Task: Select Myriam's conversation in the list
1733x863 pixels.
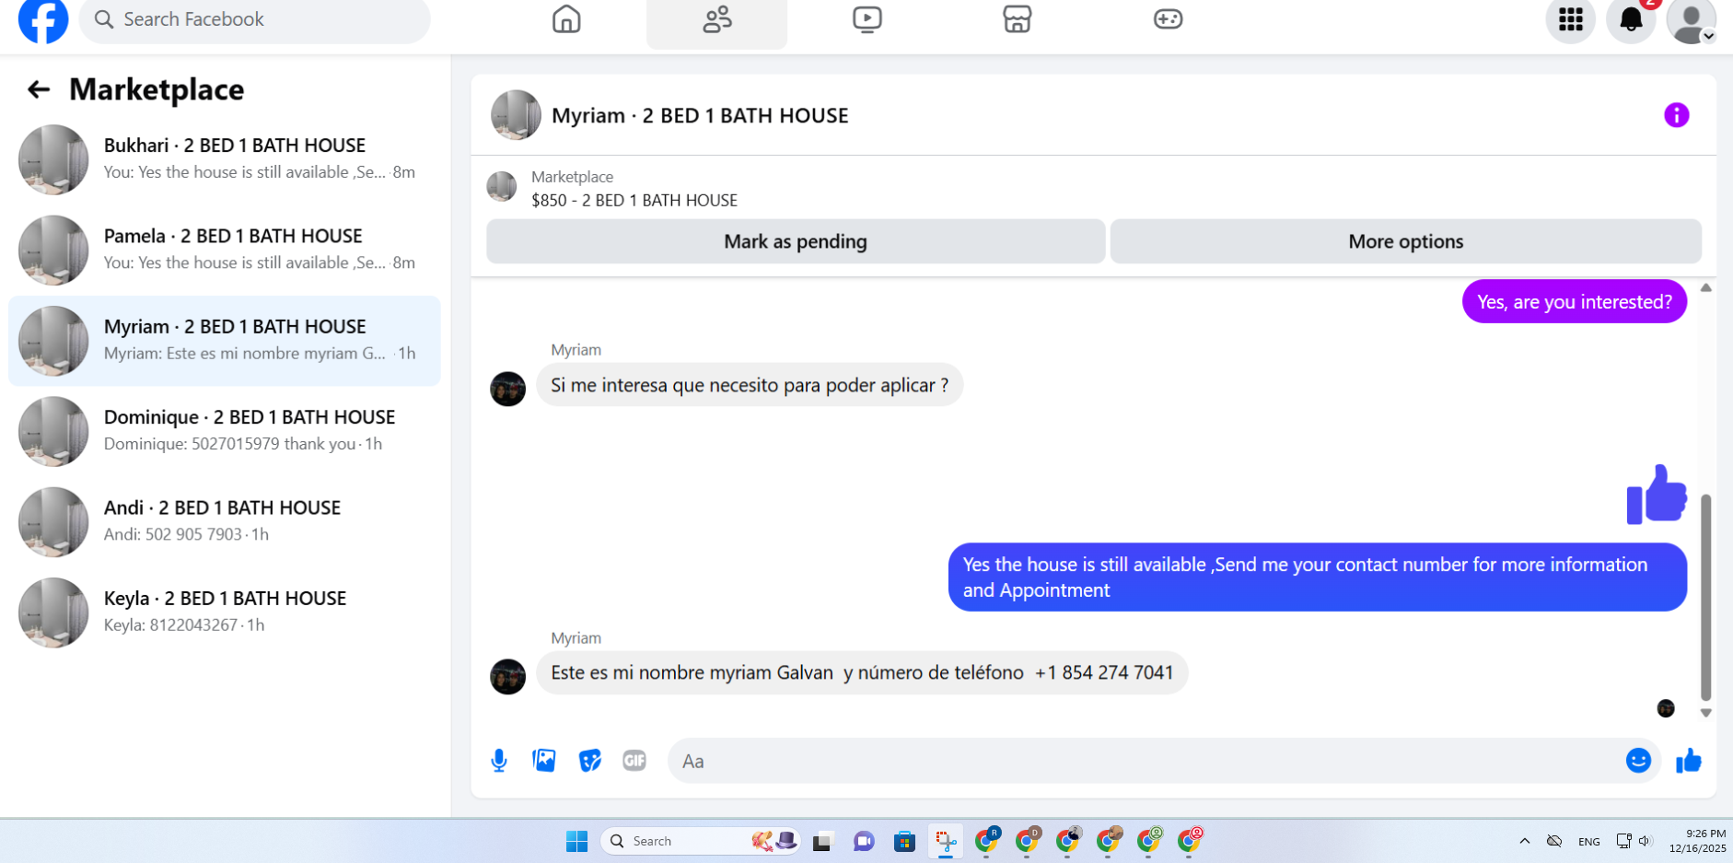Action: coord(225,341)
